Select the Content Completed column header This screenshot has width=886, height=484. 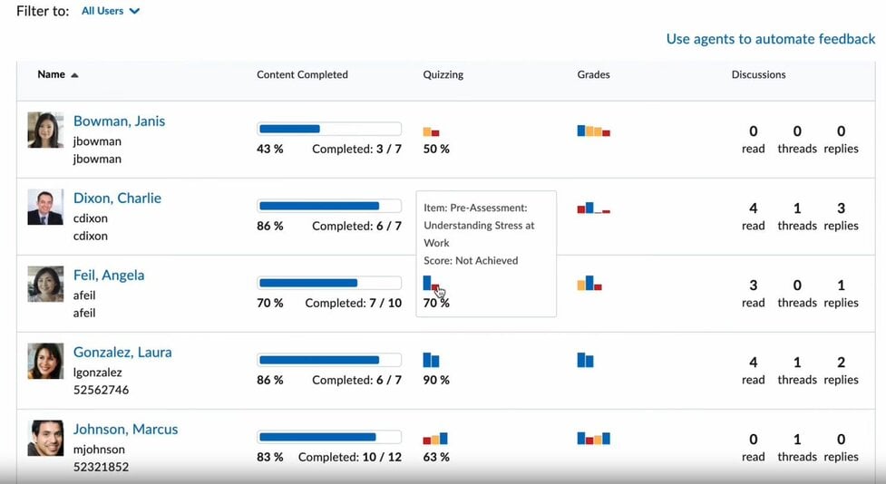302,75
